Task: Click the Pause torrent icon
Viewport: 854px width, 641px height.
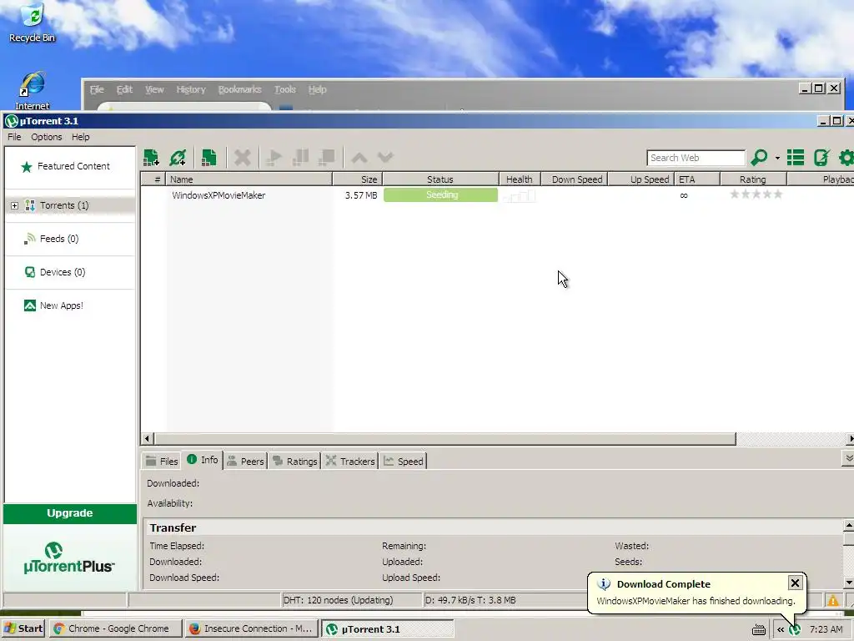Action: (x=300, y=158)
